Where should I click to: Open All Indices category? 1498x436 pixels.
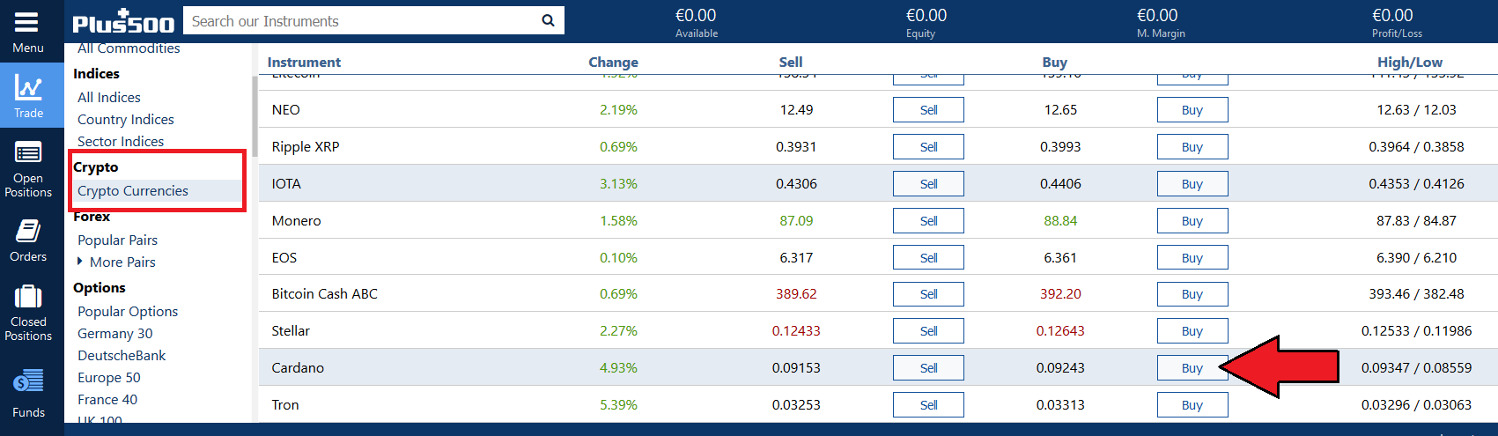[x=109, y=97]
